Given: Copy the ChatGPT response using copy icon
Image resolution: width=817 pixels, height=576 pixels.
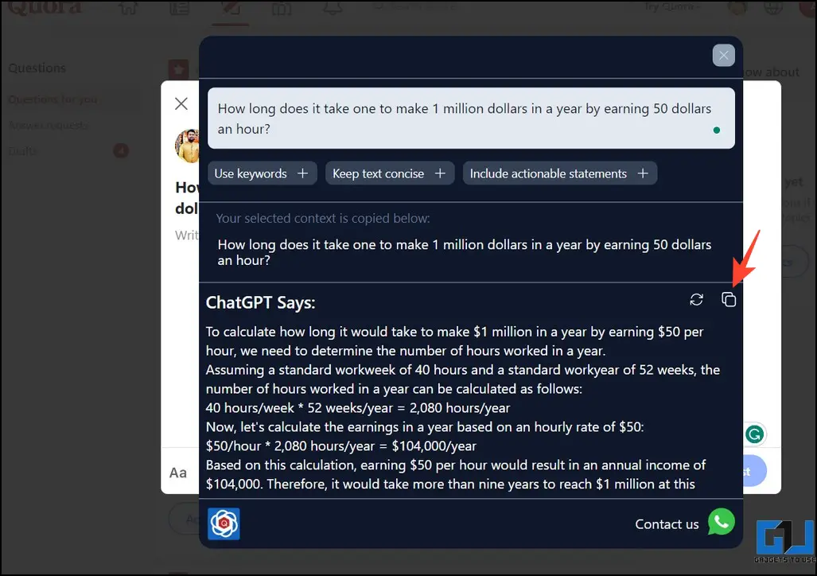Looking at the screenshot, I should pyautogui.click(x=729, y=300).
